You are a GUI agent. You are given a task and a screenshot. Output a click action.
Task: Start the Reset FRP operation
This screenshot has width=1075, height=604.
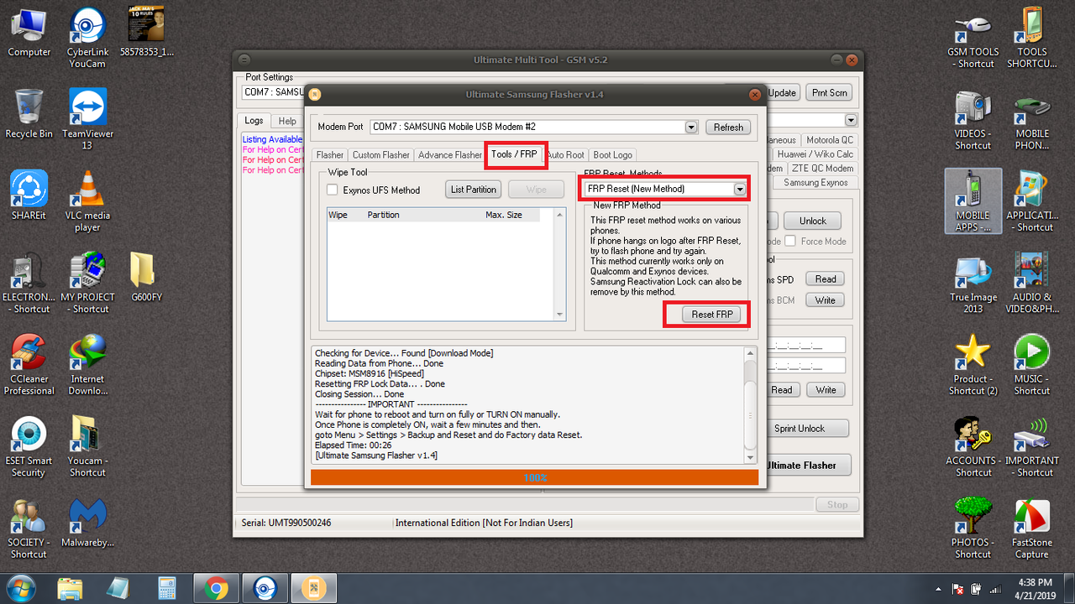[712, 315]
